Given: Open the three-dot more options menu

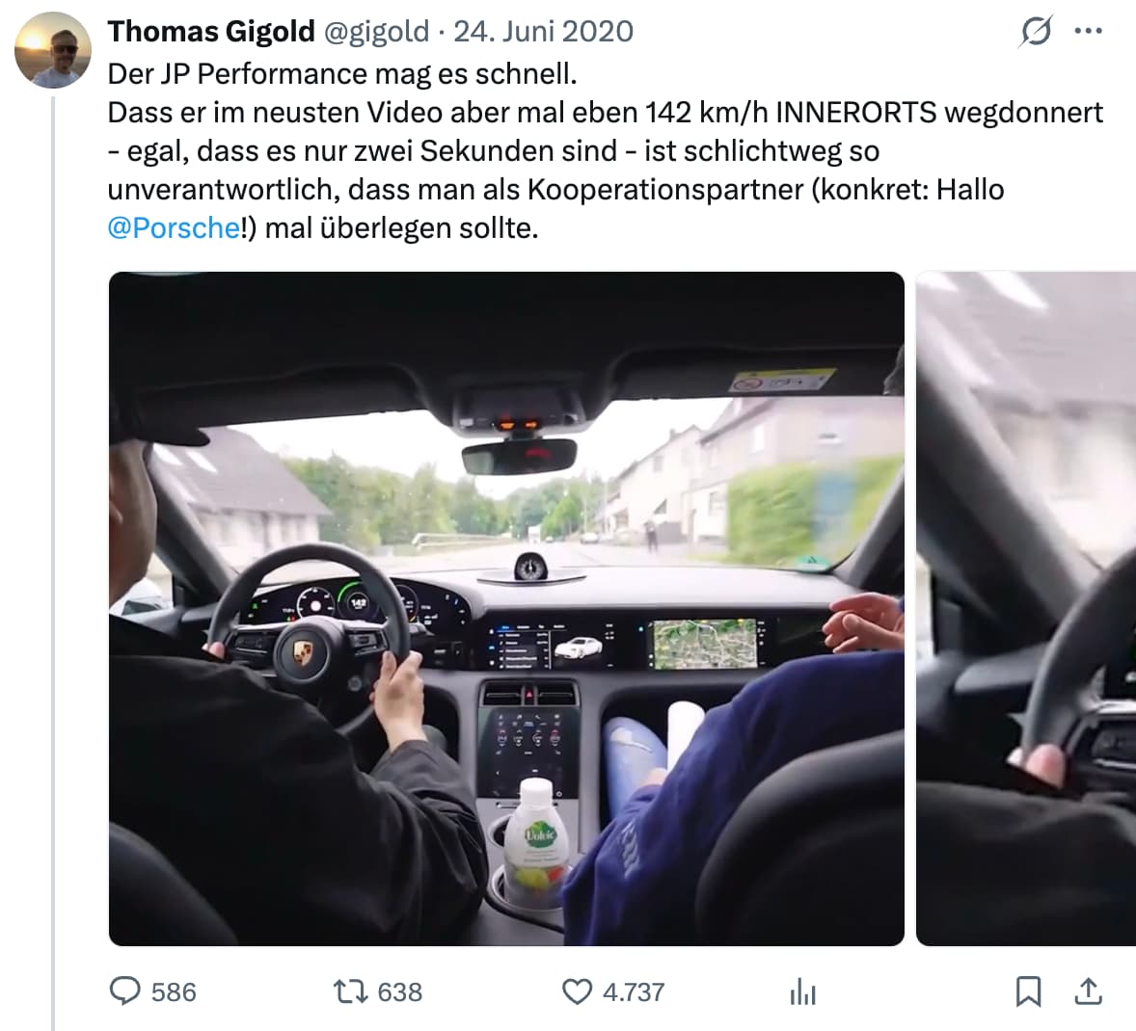Looking at the screenshot, I should coord(1089,31).
